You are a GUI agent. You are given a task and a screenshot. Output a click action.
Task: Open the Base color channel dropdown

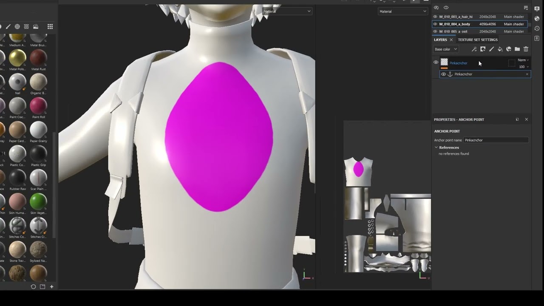click(446, 49)
